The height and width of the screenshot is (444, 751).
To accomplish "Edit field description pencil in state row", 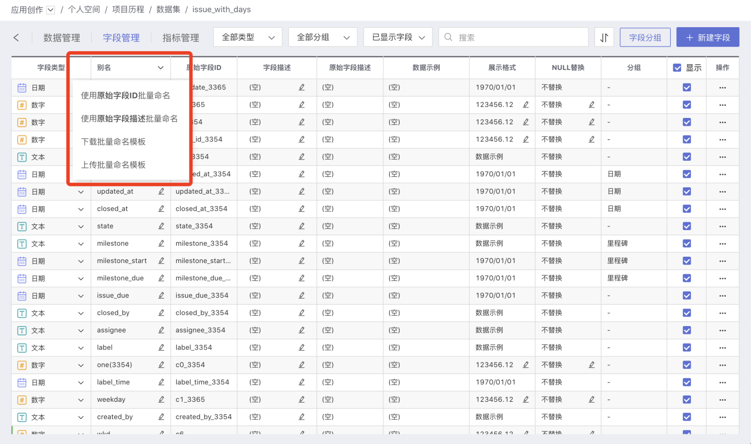I will pos(301,226).
